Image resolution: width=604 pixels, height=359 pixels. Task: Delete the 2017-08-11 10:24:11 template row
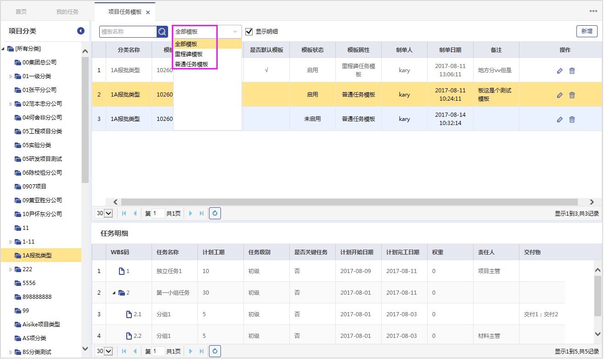click(572, 95)
